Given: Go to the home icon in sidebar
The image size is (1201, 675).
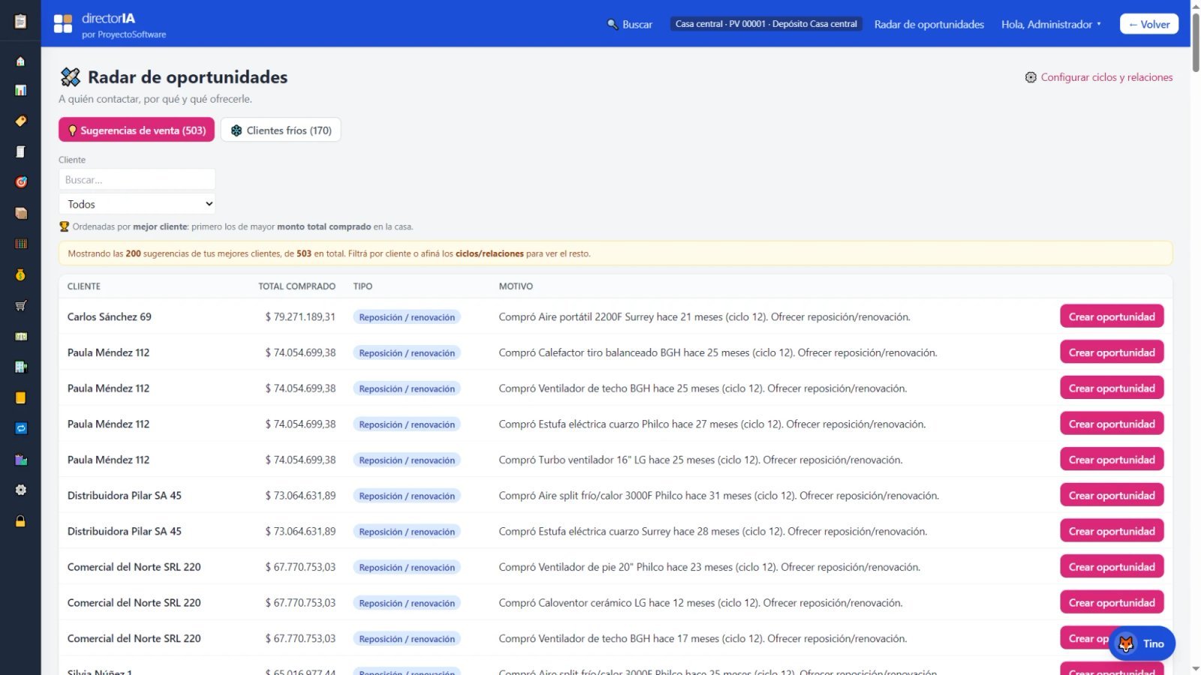Looking at the screenshot, I should pos(20,61).
